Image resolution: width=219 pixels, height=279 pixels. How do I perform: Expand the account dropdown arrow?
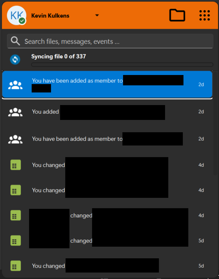(97, 16)
